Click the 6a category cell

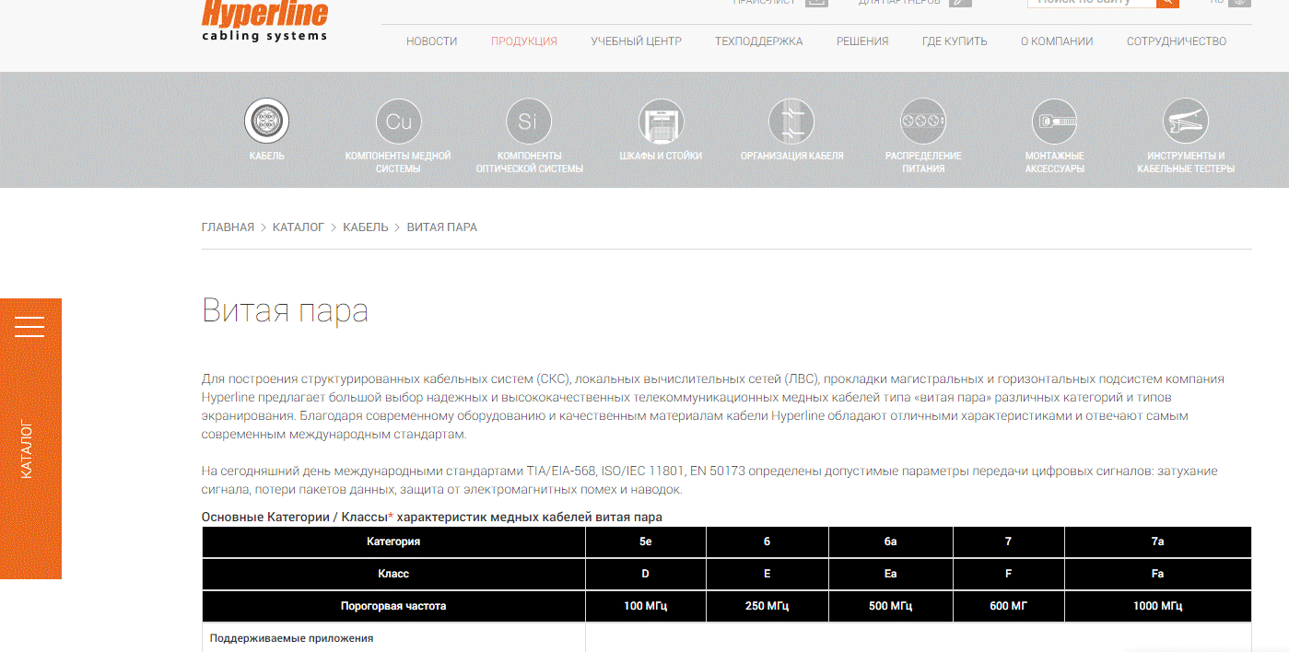tap(891, 541)
